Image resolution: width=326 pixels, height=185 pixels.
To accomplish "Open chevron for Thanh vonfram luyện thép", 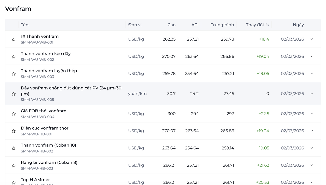I will [x=311, y=73].
